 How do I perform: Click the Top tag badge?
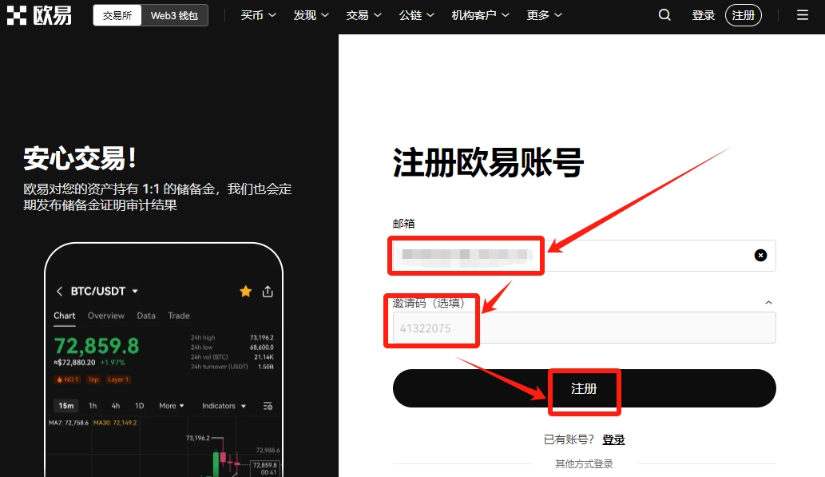click(x=93, y=380)
